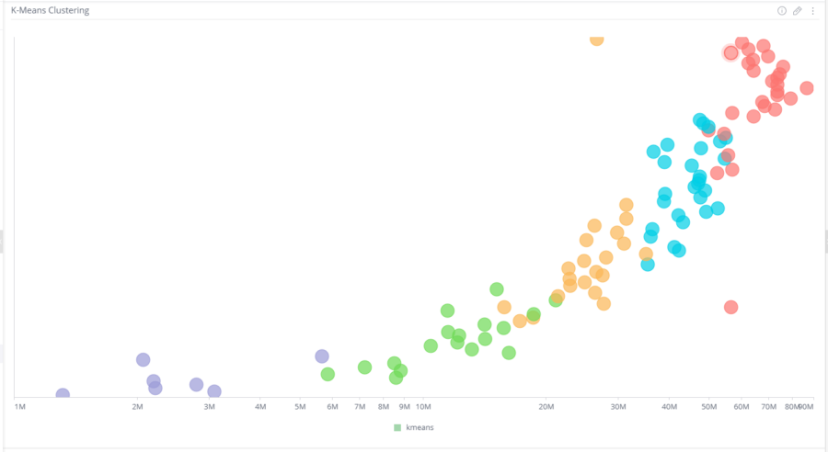This screenshot has width=828, height=452.
Task: Click the 50M x-axis label
Action: point(708,405)
